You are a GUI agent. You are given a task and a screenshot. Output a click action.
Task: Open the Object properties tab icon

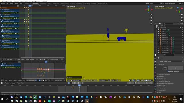point(155,76)
